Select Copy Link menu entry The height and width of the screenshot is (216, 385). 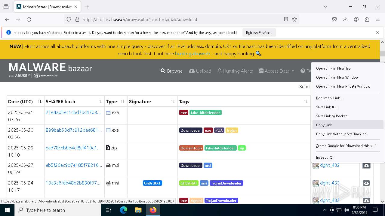coord(348,125)
